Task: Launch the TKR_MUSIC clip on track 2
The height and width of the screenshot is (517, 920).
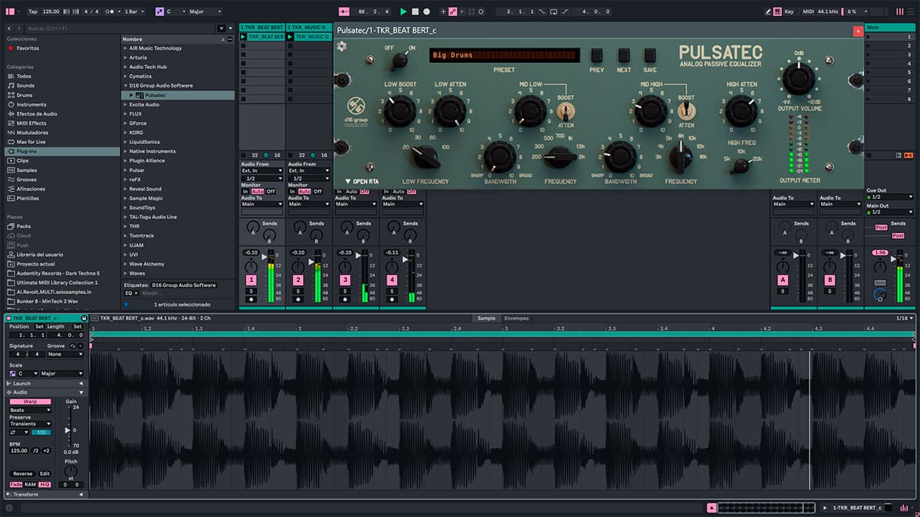Action: [x=291, y=37]
